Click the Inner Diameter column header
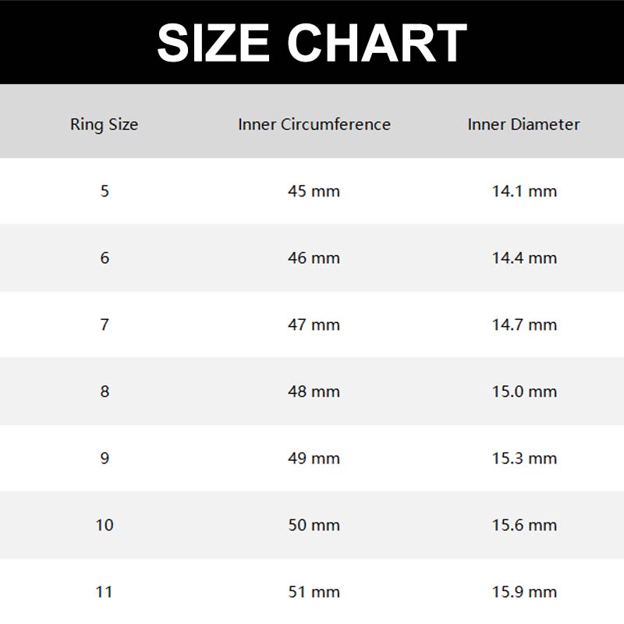 tap(523, 124)
